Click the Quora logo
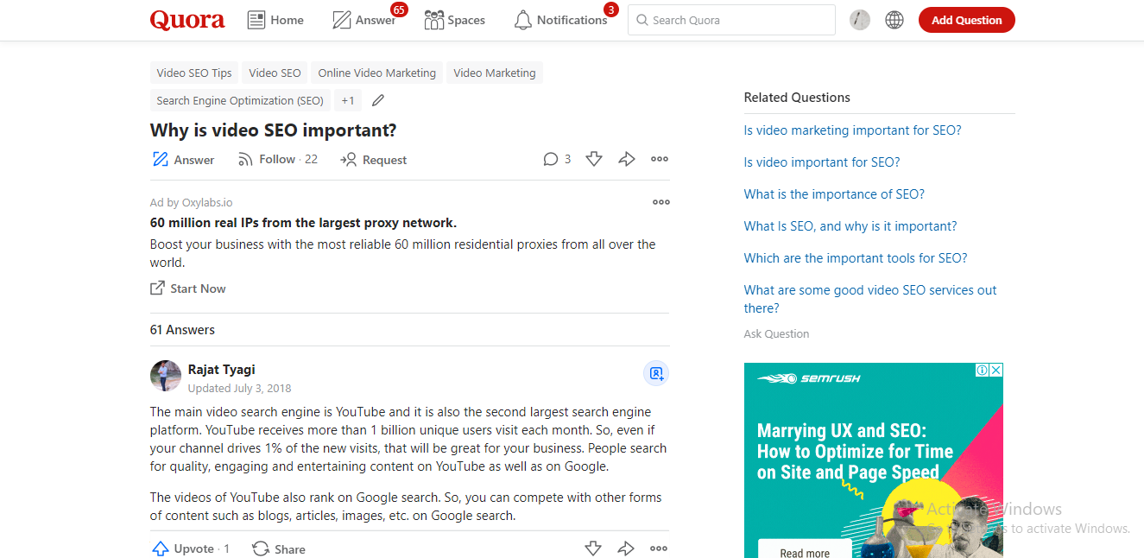The image size is (1144, 558). [187, 20]
